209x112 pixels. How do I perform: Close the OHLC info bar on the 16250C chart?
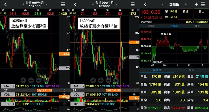68,10
